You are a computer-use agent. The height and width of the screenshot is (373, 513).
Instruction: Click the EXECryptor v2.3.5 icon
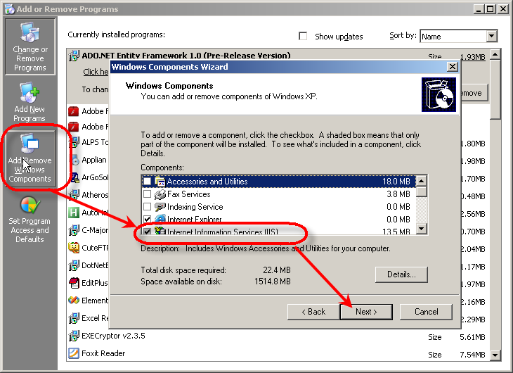[x=74, y=336]
